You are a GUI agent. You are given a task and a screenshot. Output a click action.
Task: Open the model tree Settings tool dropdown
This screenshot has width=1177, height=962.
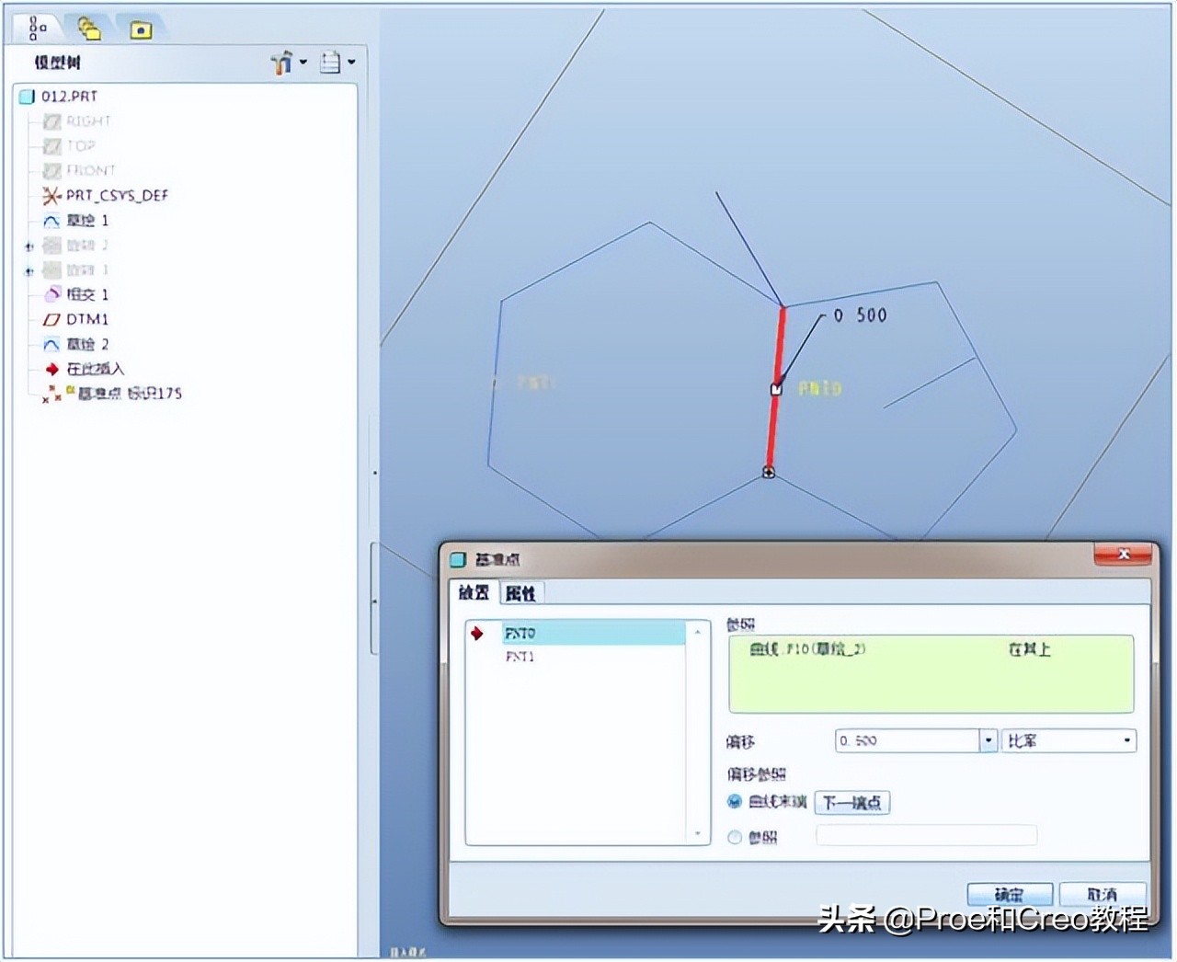[287, 63]
